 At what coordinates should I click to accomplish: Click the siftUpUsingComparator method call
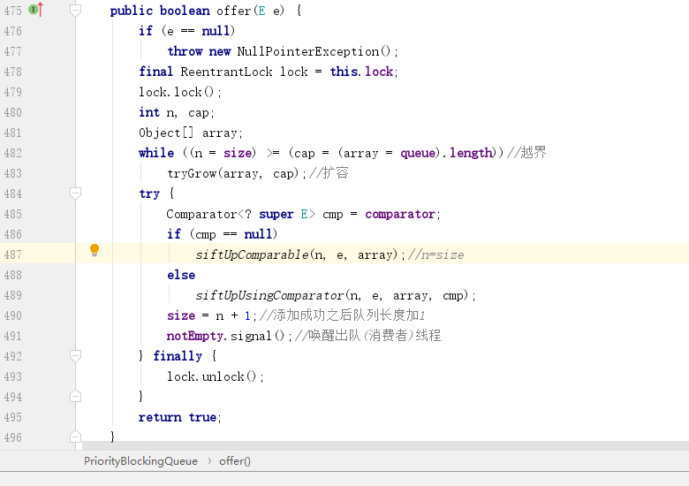point(269,295)
